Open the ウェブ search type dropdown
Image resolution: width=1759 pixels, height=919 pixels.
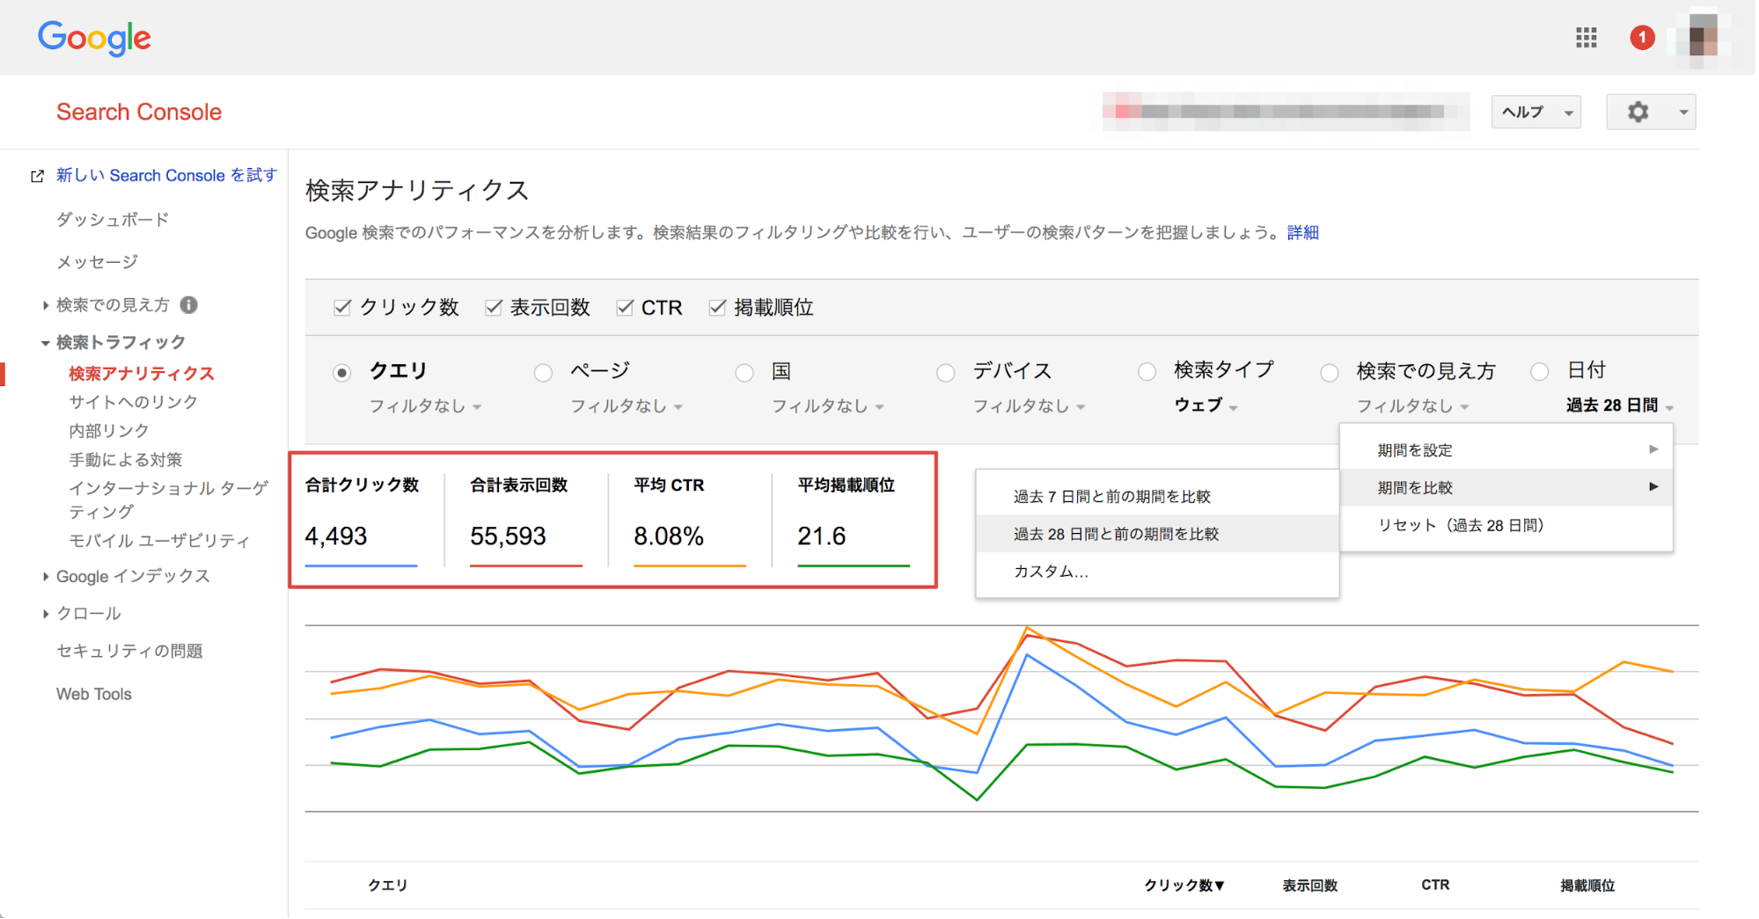1206,405
